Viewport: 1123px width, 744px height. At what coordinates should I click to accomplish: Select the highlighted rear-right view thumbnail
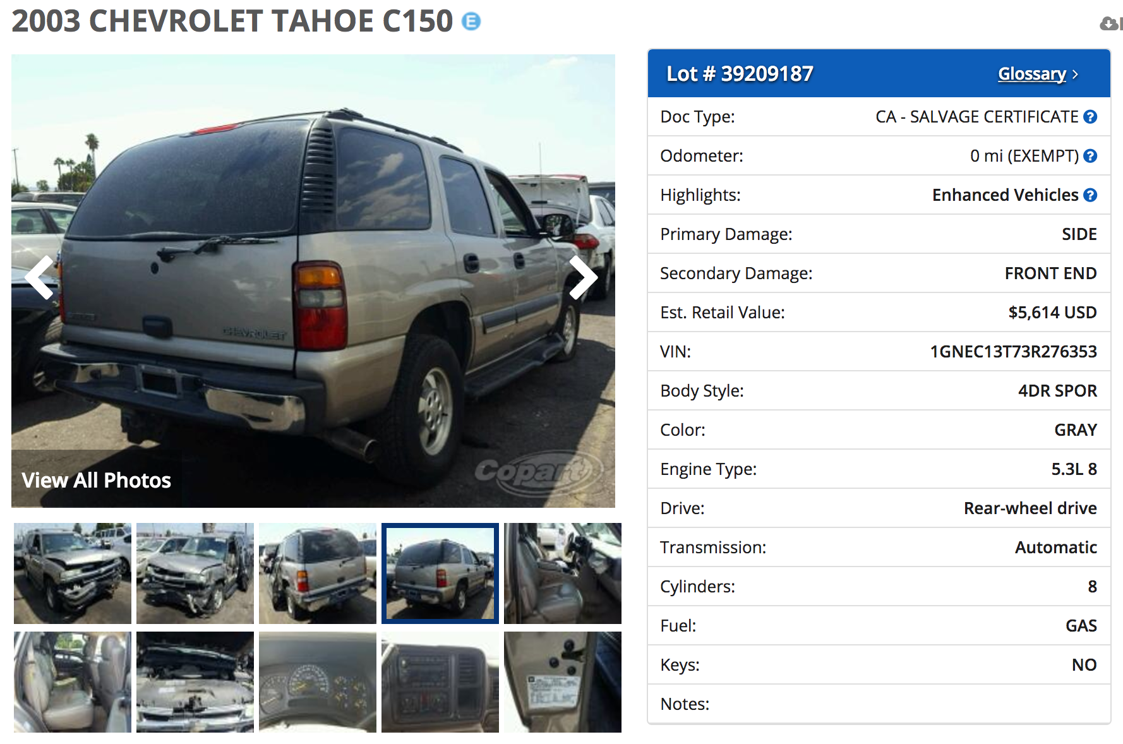(440, 573)
